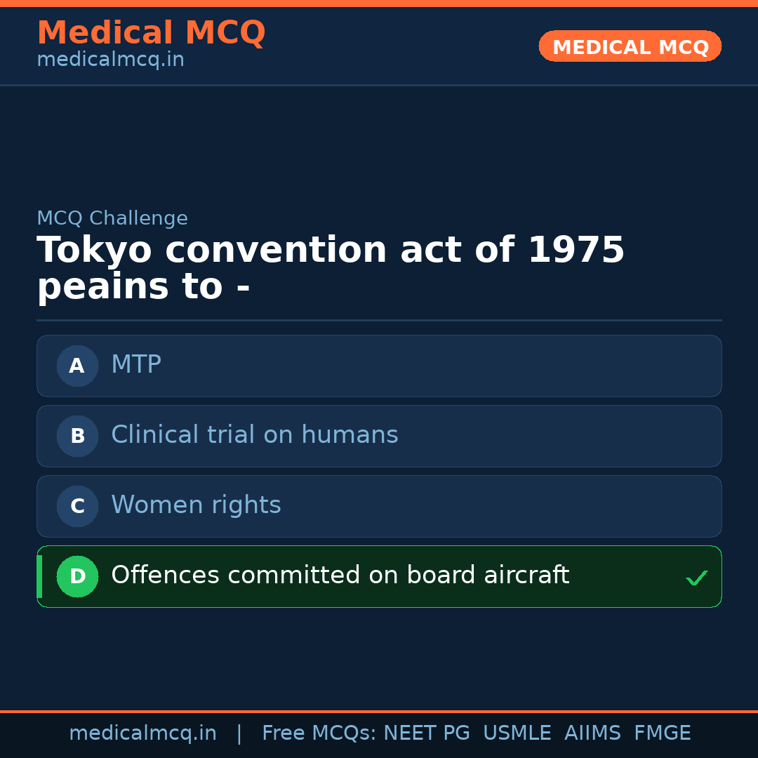Image resolution: width=758 pixels, height=758 pixels.
Task: Click NEET PG in the footer
Action: (427, 733)
